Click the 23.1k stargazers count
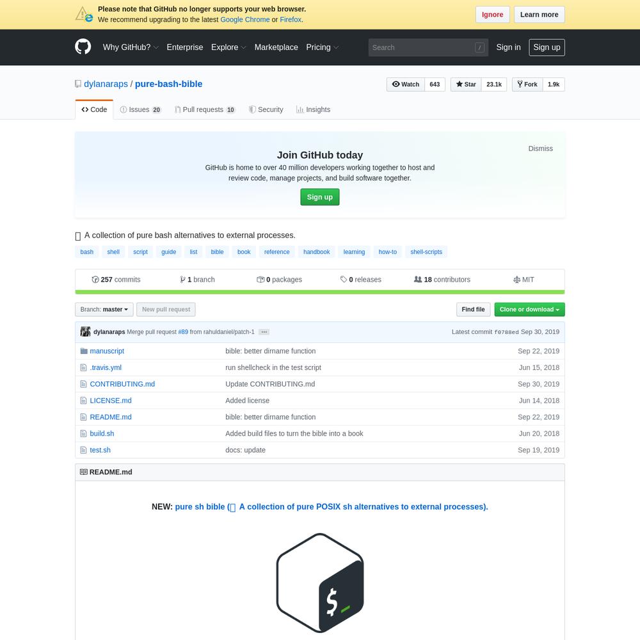The width and height of the screenshot is (640, 640). pyautogui.click(x=494, y=84)
